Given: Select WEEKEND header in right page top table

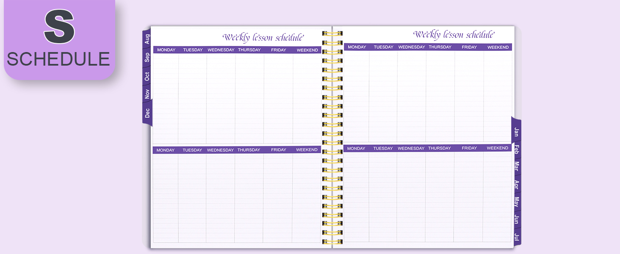Looking at the screenshot, I should [x=498, y=47].
